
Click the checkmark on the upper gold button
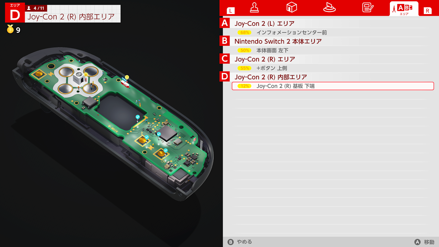146,137
